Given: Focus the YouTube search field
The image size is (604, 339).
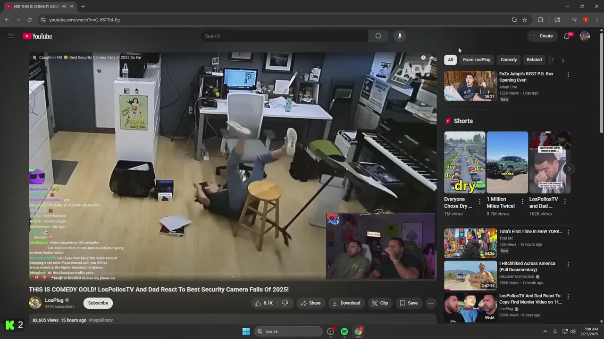Looking at the screenshot, I should tap(285, 36).
